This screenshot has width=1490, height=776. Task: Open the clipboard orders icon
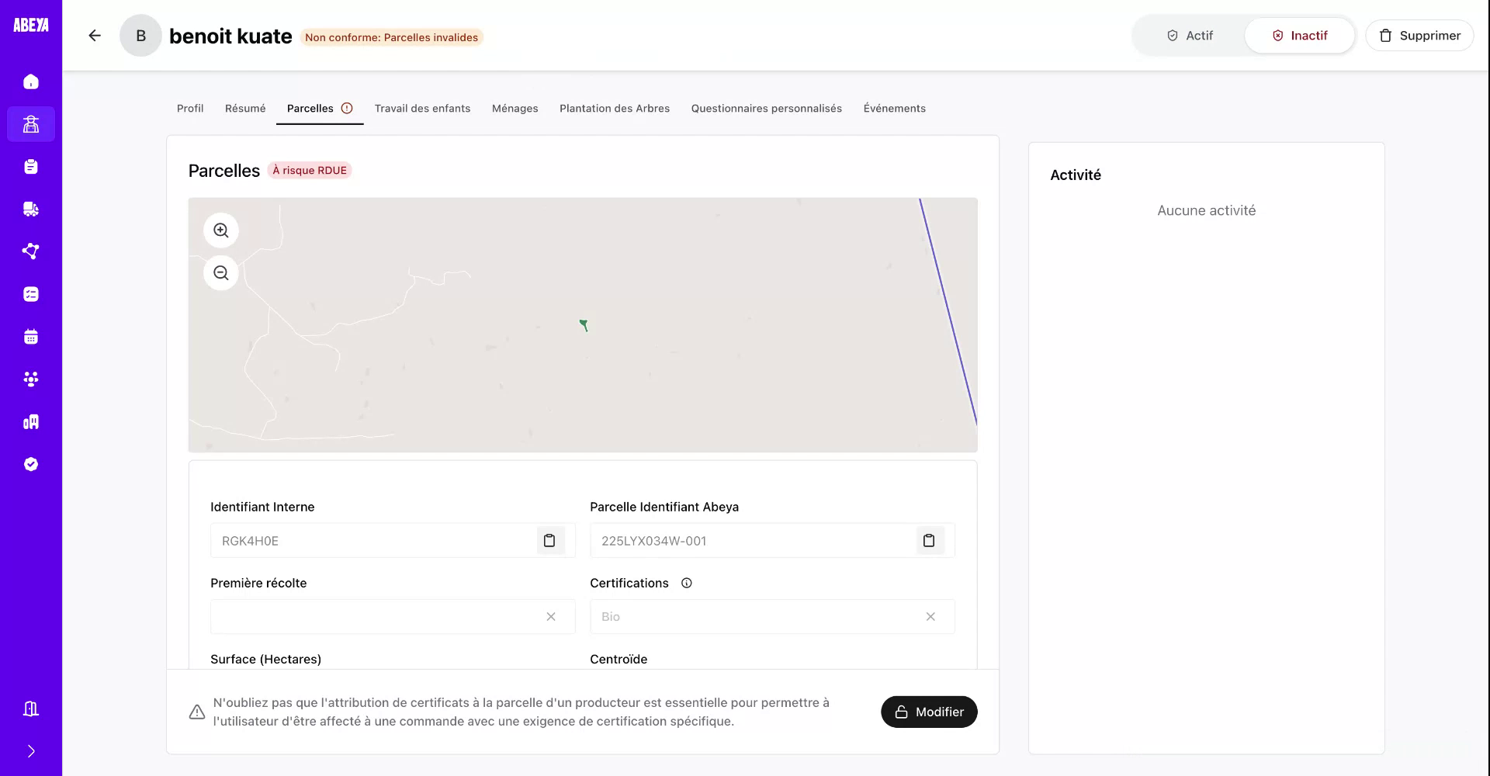click(31, 166)
